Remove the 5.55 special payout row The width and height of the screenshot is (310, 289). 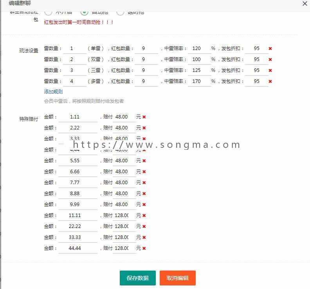click(x=144, y=161)
